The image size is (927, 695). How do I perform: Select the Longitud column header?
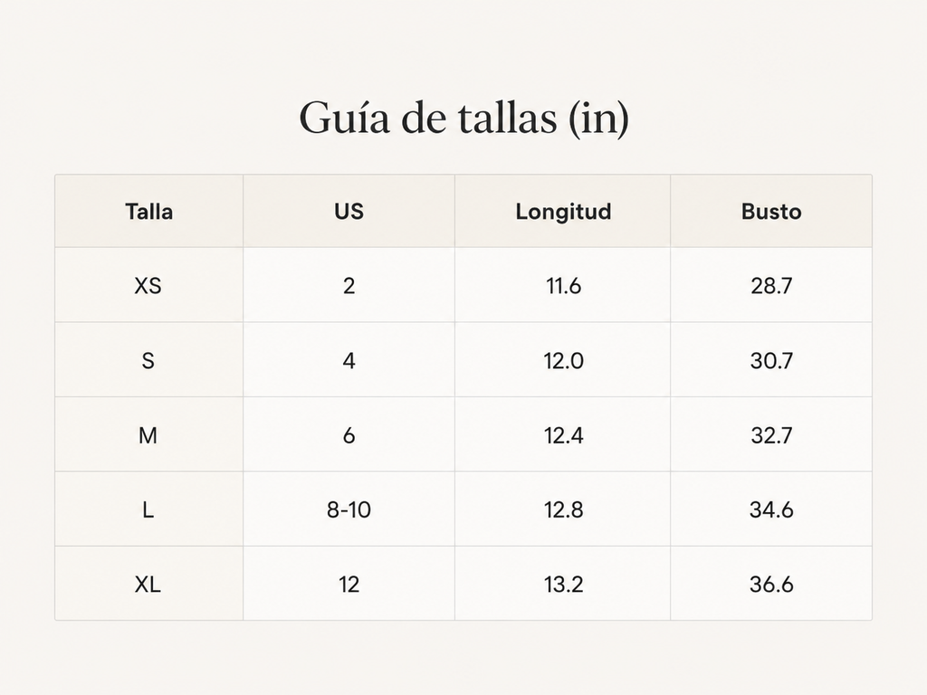pyautogui.click(x=563, y=212)
